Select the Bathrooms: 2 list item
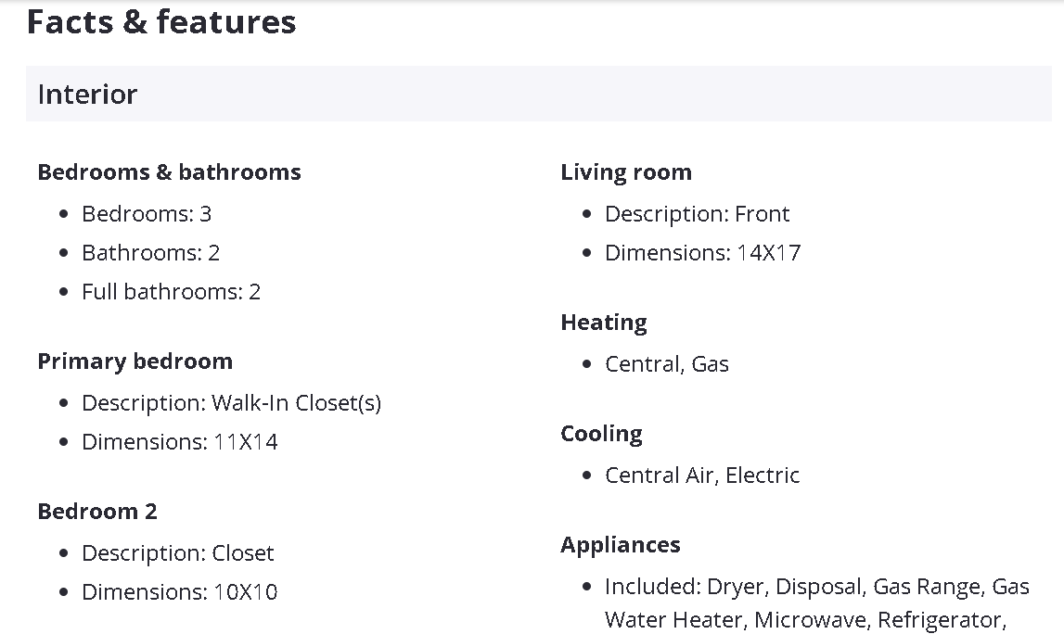This screenshot has height=634, width=1064. pyautogui.click(x=150, y=253)
